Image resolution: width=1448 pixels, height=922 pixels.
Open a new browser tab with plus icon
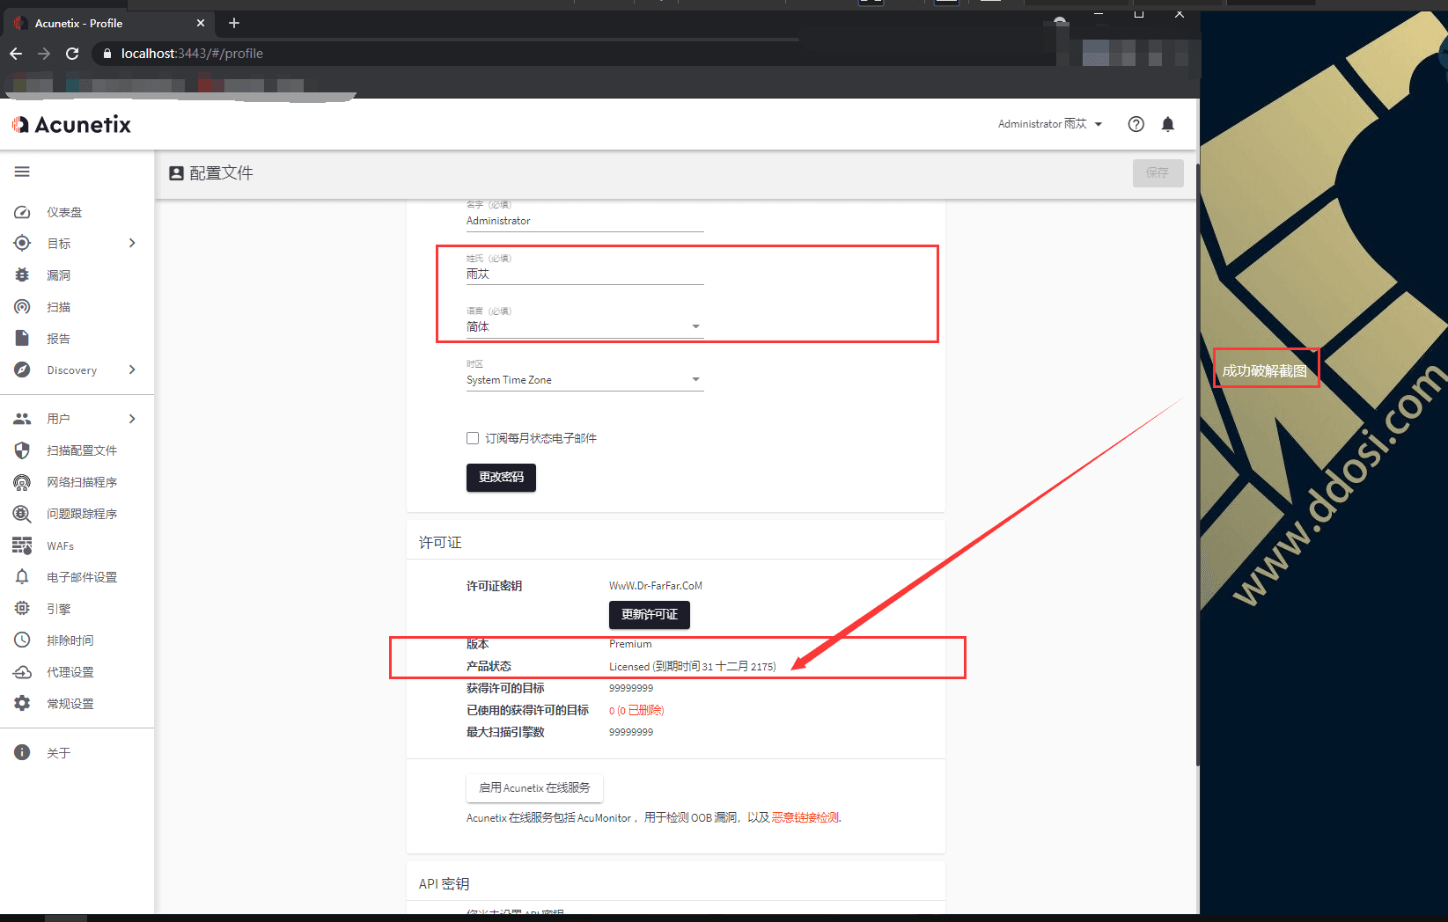coord(234,23)
